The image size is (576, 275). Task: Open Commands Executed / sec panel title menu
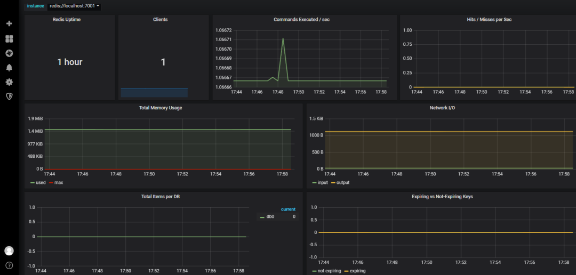[301, 20]
